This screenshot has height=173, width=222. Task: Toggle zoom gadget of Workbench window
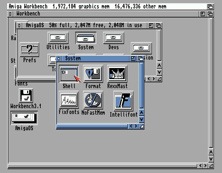click(203, 14)
